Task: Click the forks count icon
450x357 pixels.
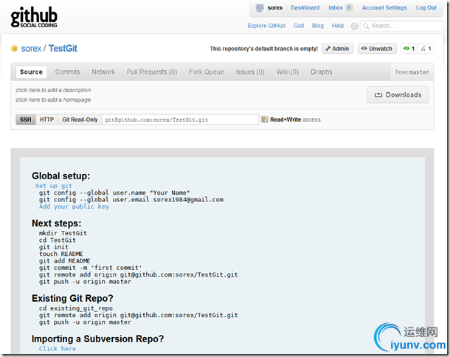Action: pyautogui.click(x=426, y=49)
